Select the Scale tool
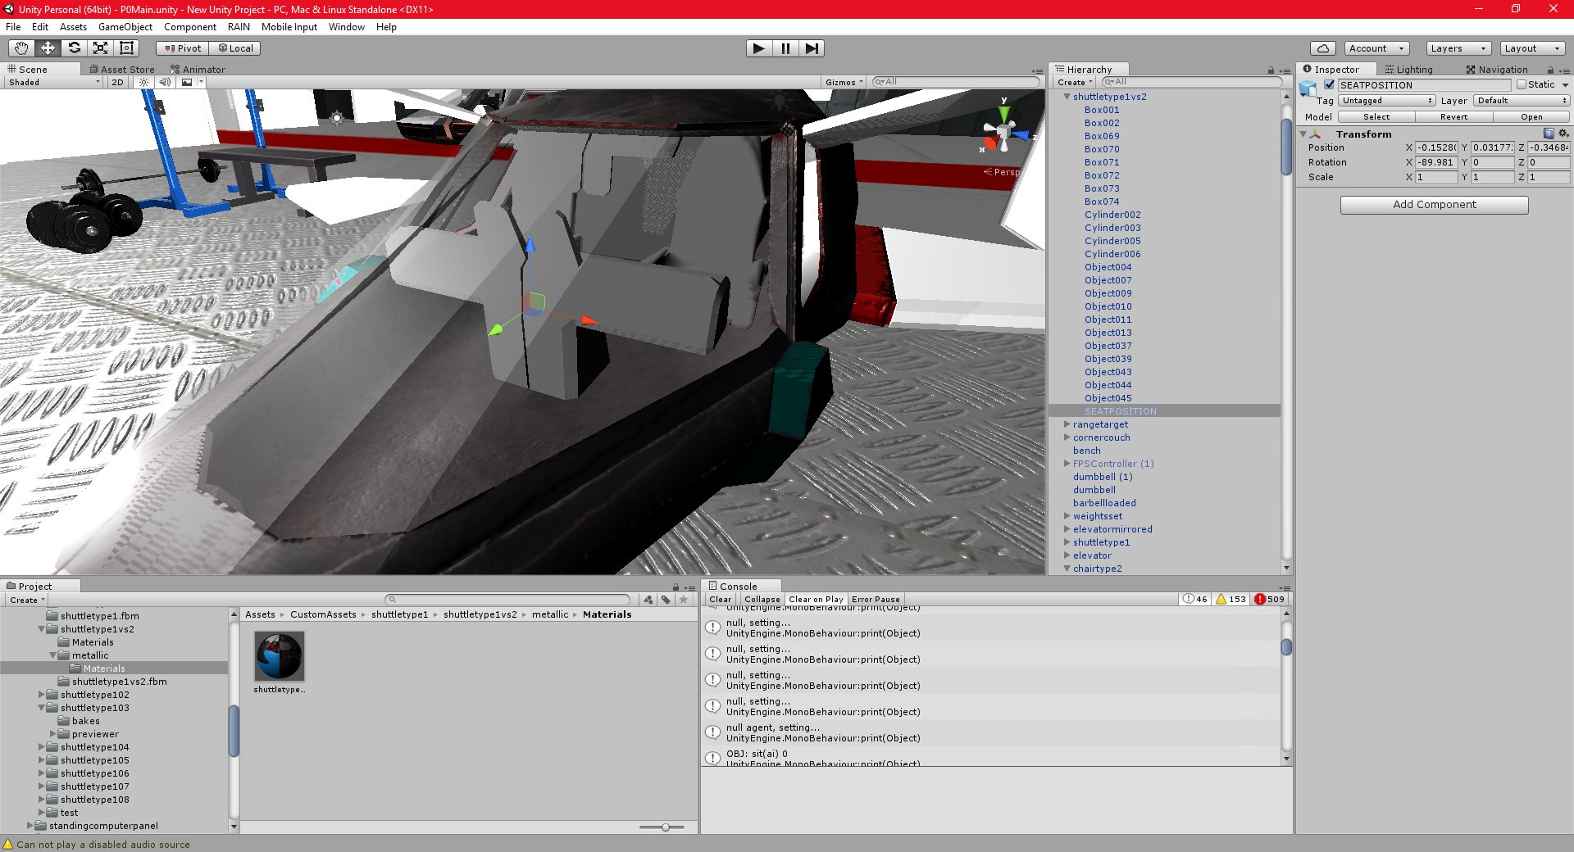Viewport: 1574px width, 852px height. 100,48
